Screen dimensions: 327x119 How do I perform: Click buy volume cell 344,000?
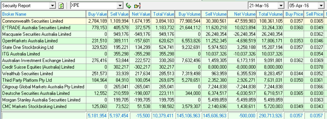point(188,93)
